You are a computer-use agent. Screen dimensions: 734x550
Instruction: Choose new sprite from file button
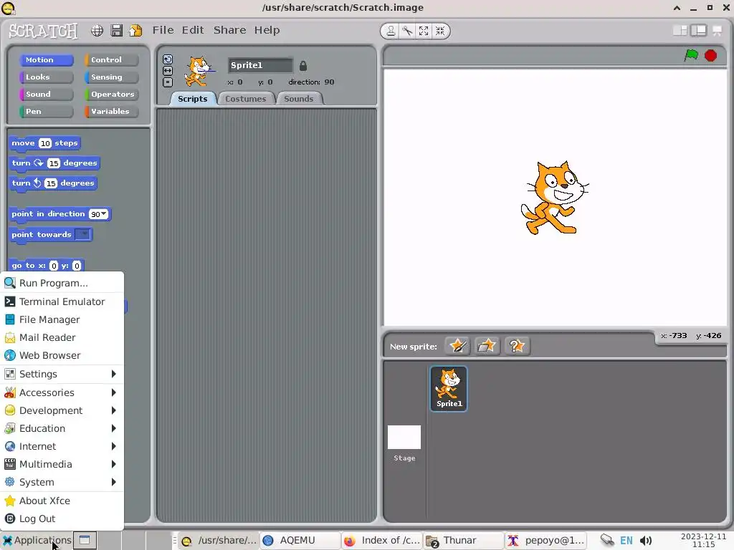[x=487, y=346]
